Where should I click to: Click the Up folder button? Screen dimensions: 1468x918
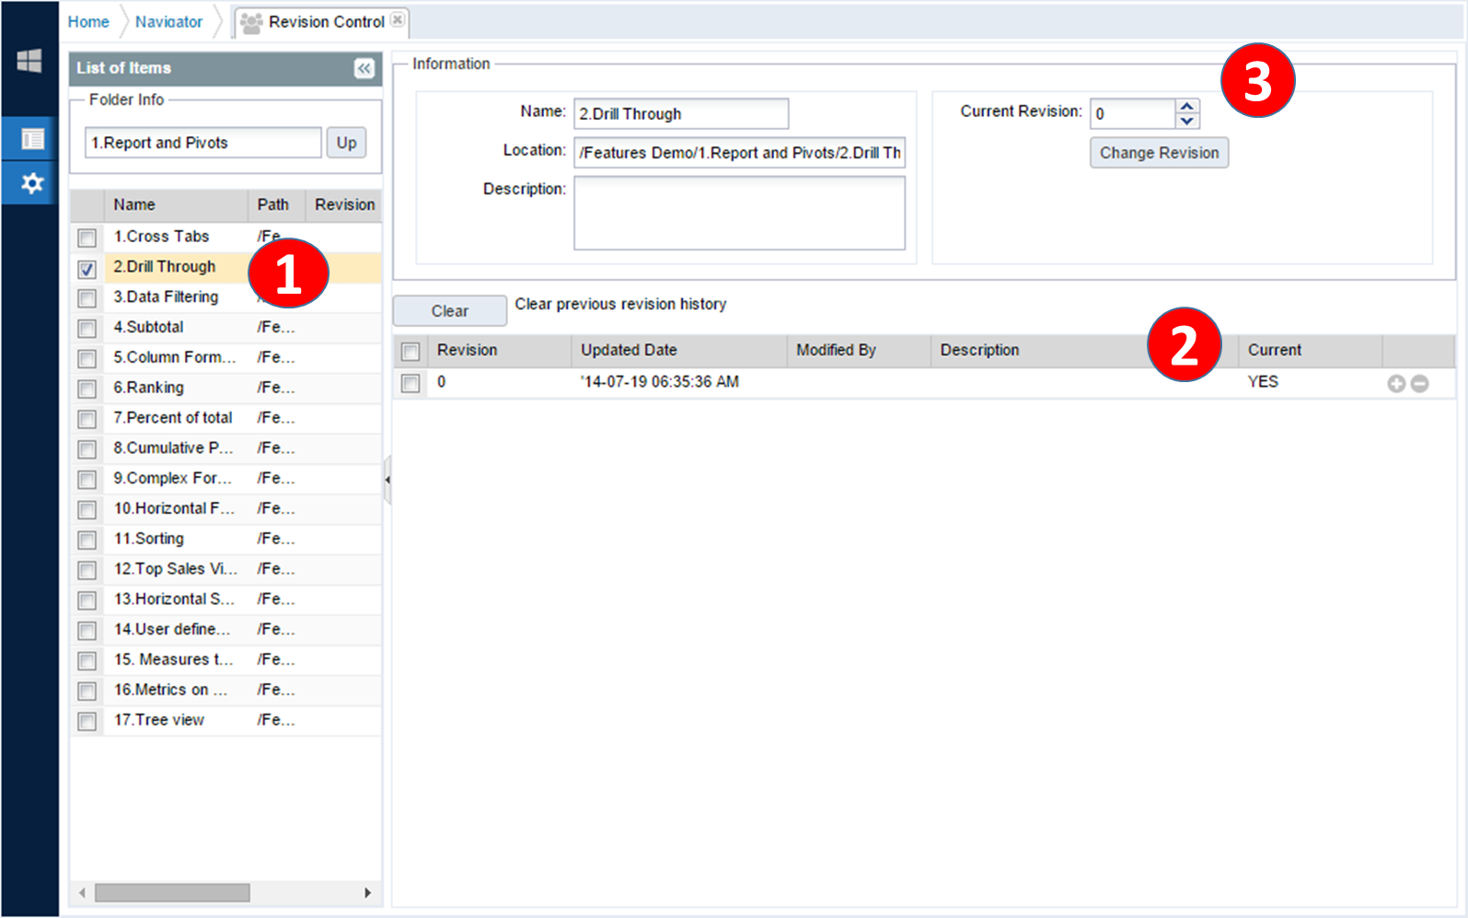[x=346, y=143]
